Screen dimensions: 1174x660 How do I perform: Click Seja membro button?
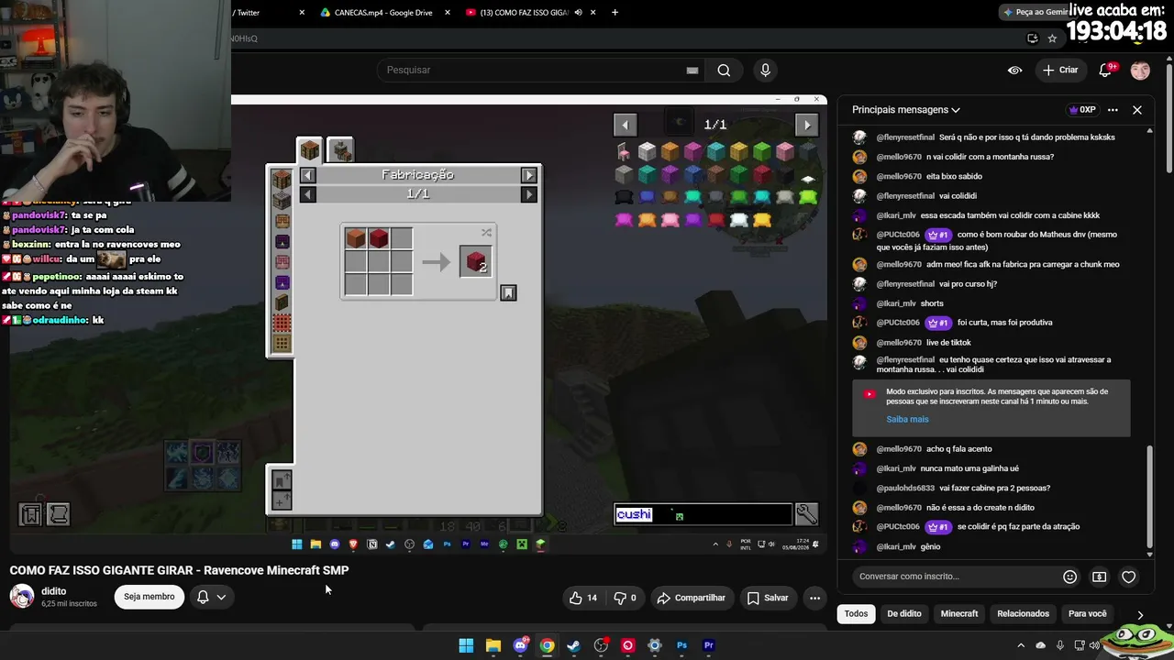point(149,597)
